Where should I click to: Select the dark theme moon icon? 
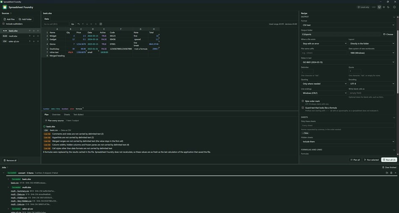coord(388,7)
